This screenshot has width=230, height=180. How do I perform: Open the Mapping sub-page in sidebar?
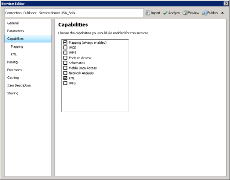click(x=28, y=46)
